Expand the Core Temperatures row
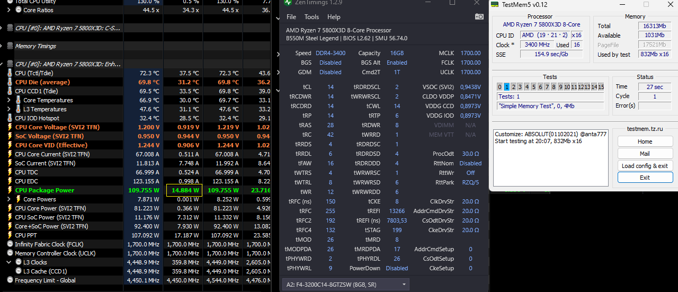This screenshot has width=678, height=292. coord(8,100)
